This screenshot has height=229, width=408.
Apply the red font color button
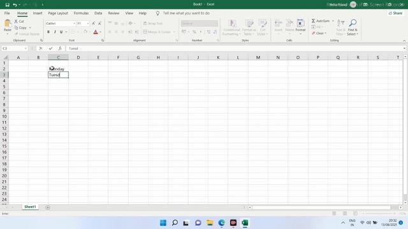click(96, 32)
